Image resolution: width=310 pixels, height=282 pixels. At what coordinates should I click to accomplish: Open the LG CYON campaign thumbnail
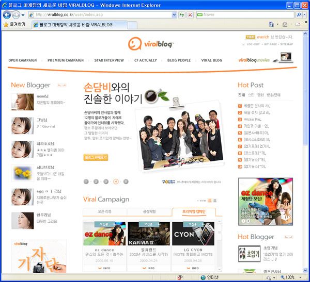tap(193, 234)
